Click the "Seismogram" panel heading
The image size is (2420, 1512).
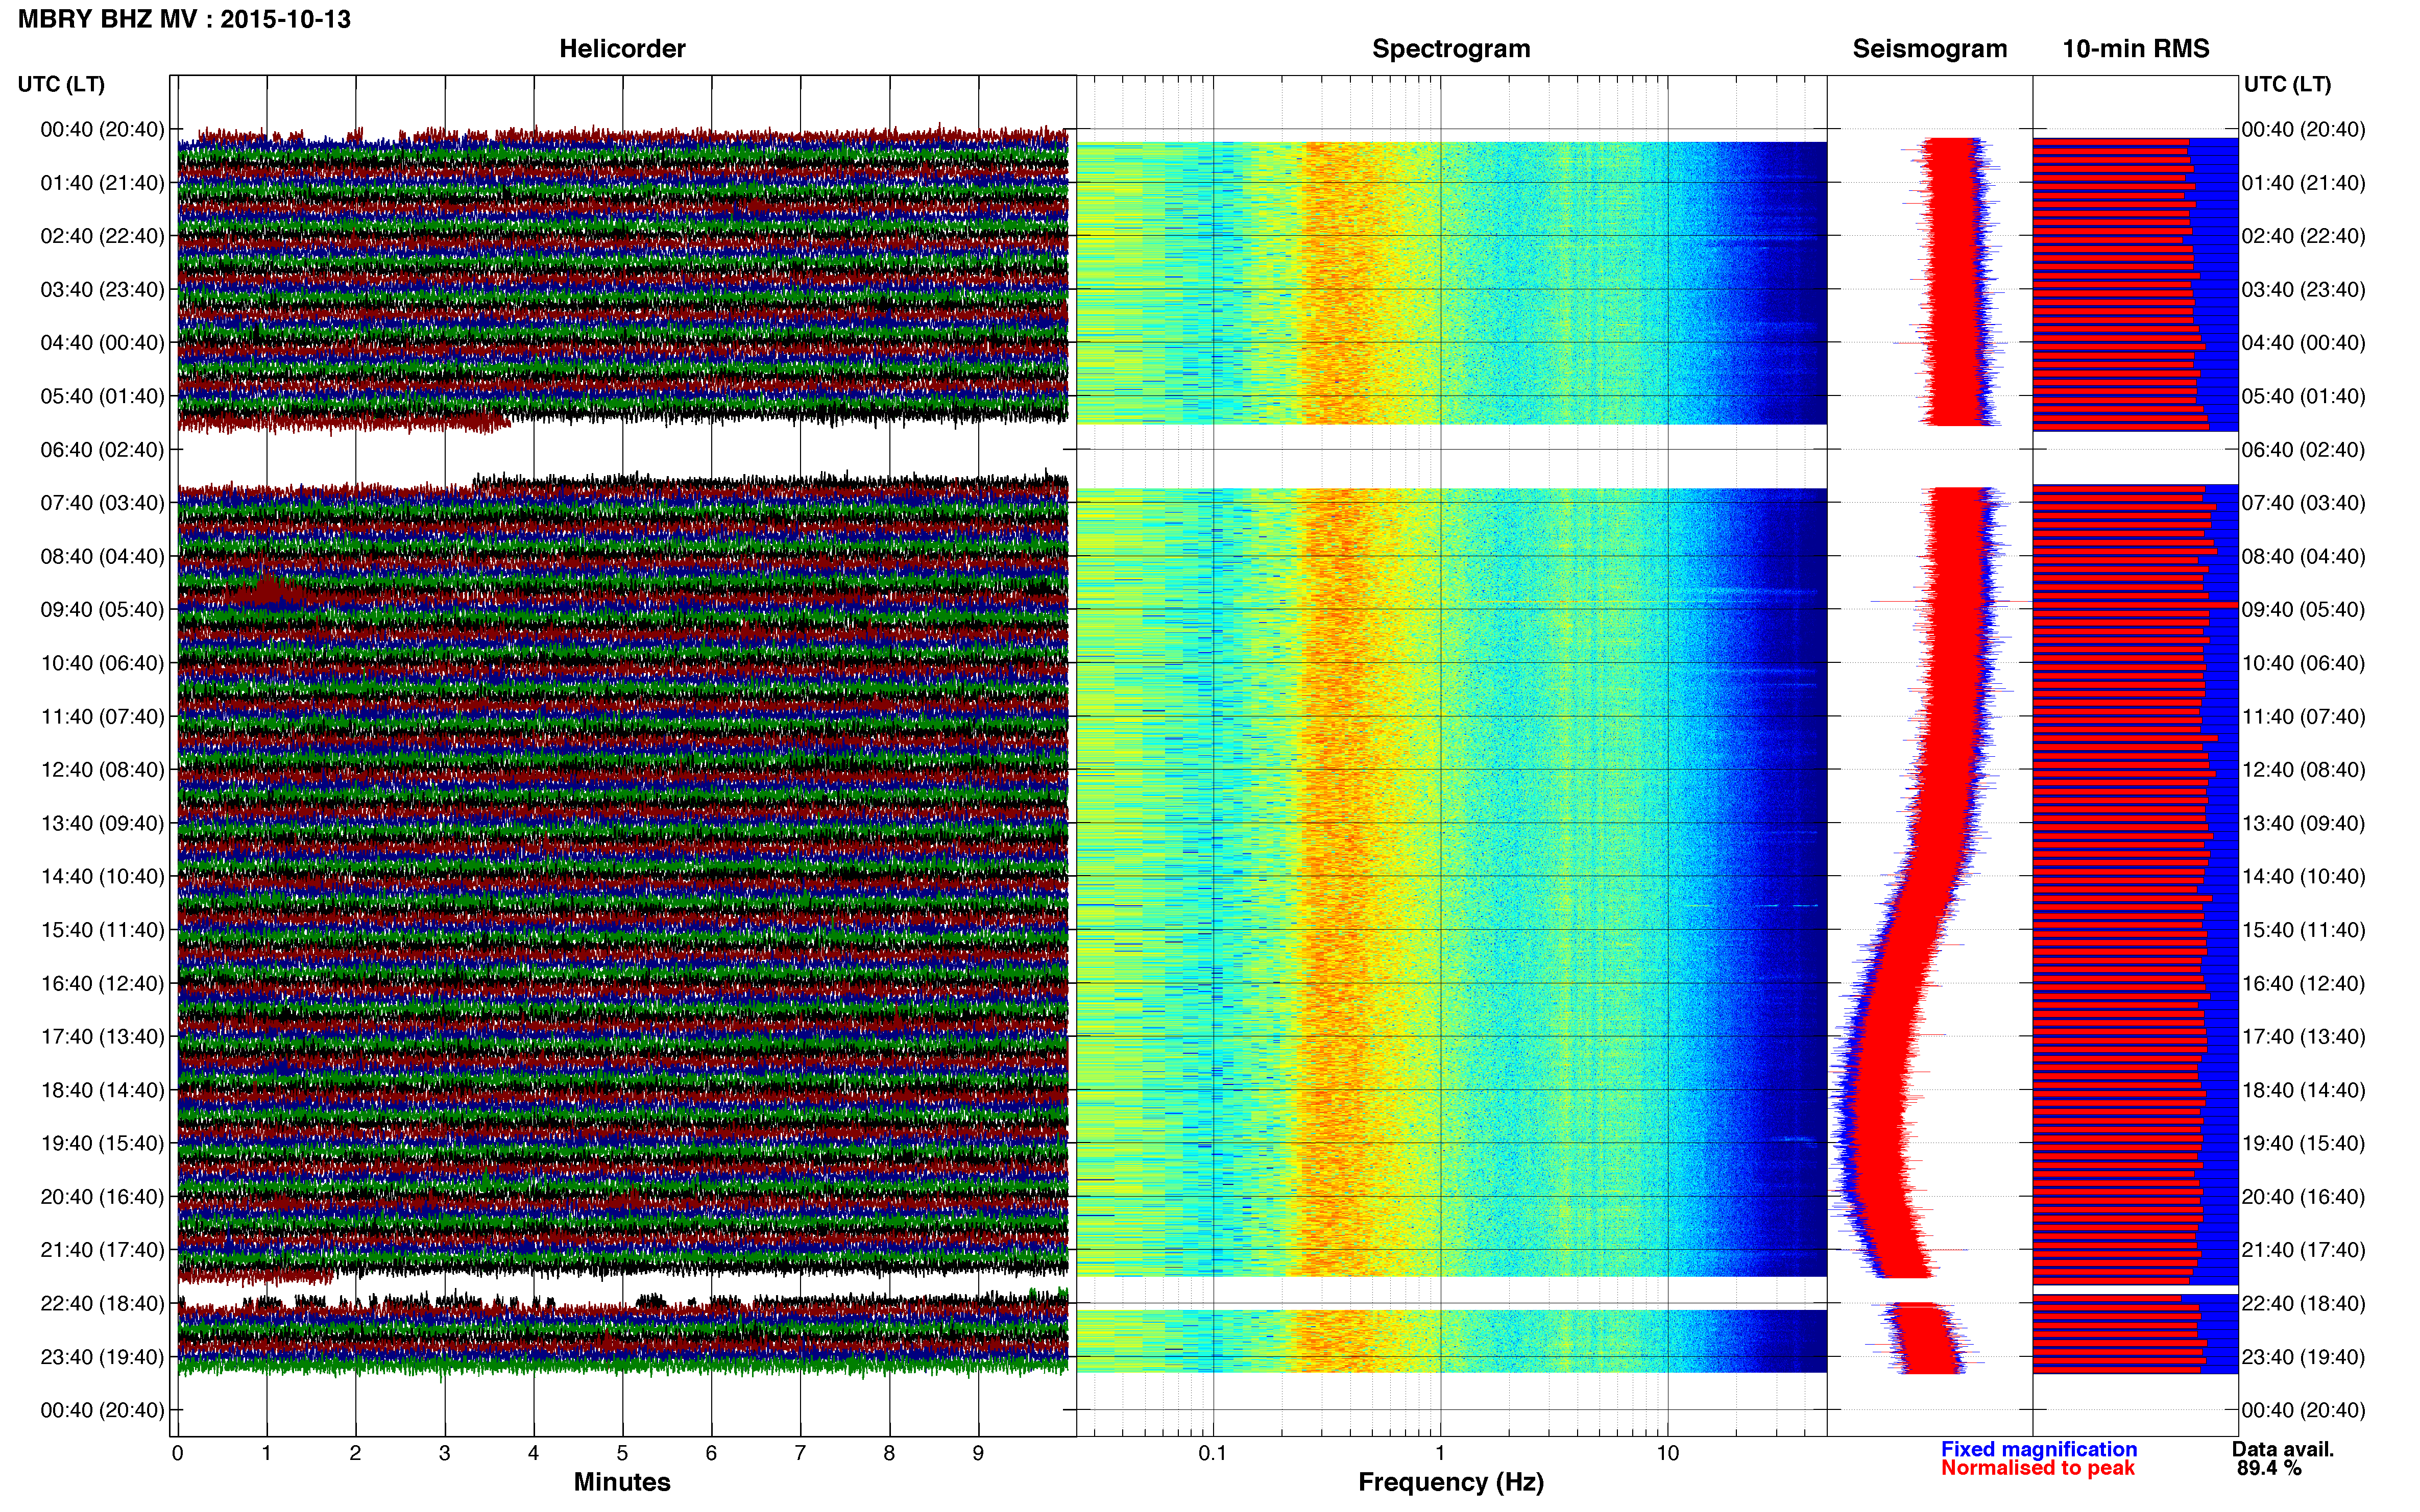(1929, 49)
